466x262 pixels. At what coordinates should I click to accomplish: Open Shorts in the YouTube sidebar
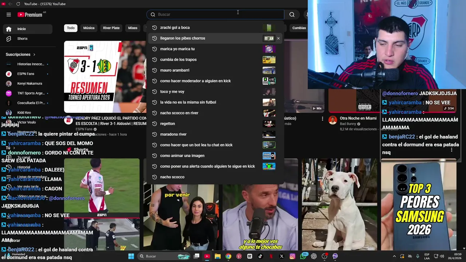pyautogui.click(x=28, y=39)
